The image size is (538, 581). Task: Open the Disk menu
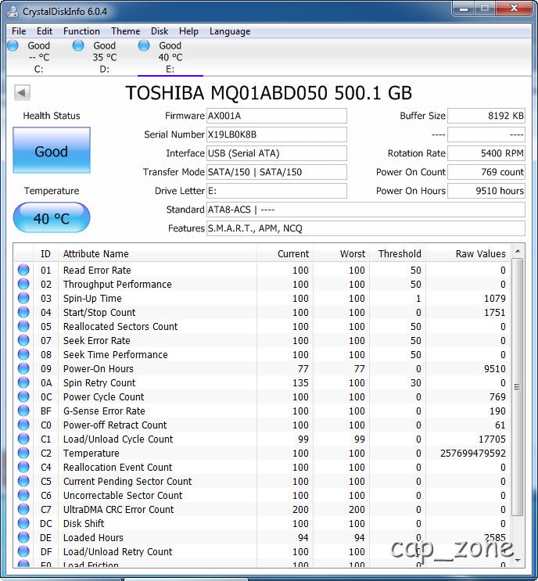pyautogui.click(x=160, y=31)
